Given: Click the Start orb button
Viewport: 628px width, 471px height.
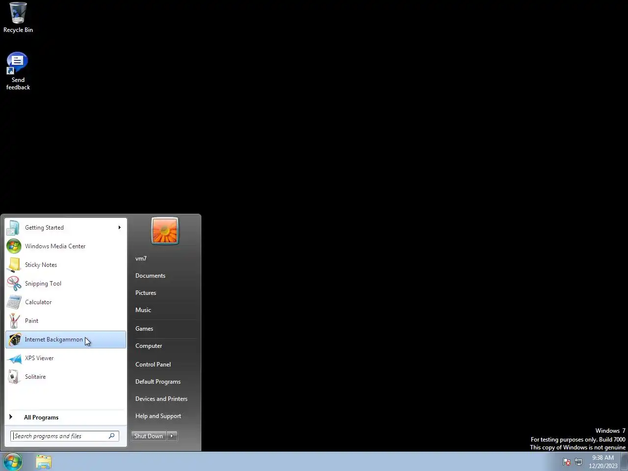Looking at the screenshot, I should point(13,462).
